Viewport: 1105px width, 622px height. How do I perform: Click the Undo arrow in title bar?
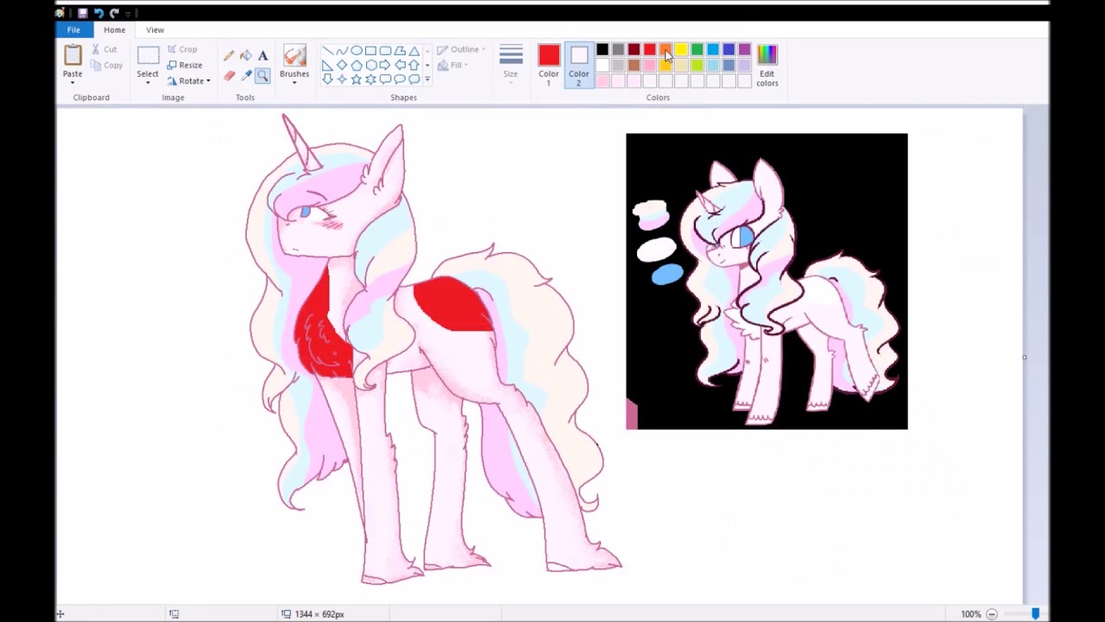(98, 13)
